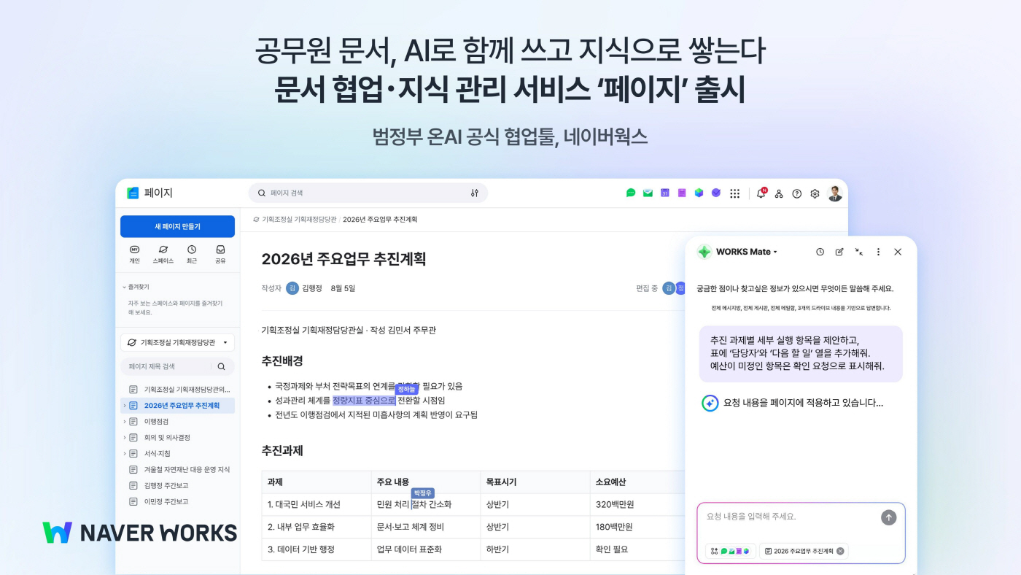Click the 페이지 logo in top left

150,193
